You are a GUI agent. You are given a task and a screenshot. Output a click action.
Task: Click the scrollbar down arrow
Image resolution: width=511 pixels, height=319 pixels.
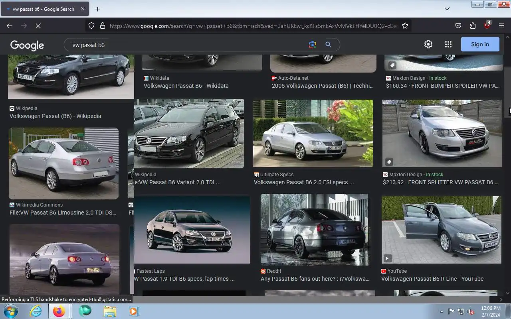pyautogui.click(x=507, y=292)
